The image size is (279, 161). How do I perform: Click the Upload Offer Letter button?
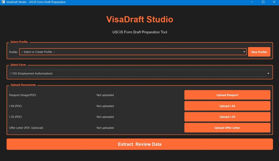(227, 128)
